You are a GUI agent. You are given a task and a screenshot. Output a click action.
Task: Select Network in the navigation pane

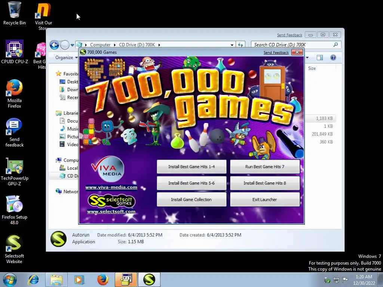[x=67, y=192]
